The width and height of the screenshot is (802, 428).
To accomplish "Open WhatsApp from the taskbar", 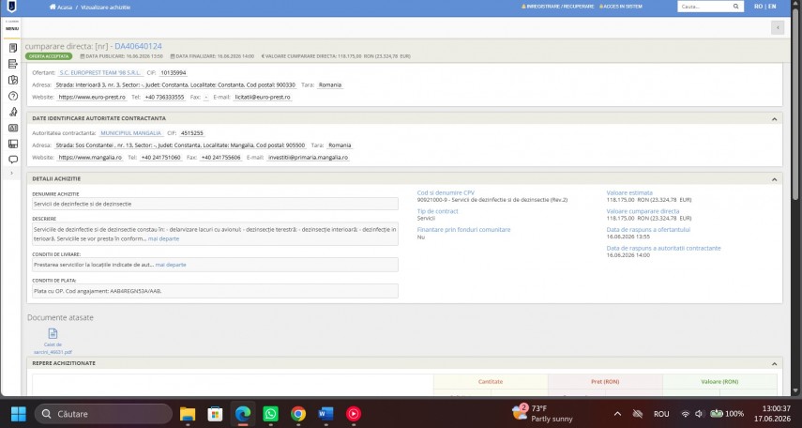I will [x=270, y=414].
